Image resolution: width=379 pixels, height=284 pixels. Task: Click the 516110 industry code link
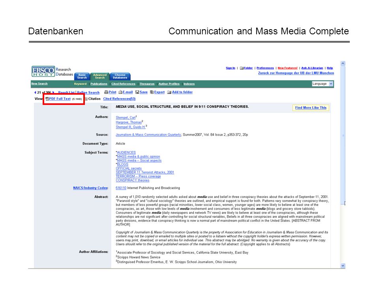pos(121,188)
